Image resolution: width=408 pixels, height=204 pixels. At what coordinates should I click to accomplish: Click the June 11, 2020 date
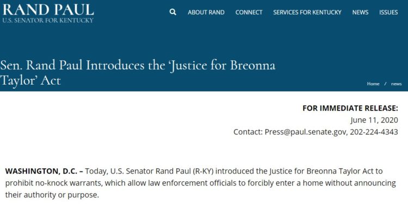coord(374,120)
